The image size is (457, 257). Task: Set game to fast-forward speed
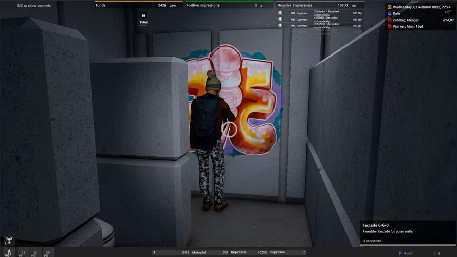click(47, 252)
